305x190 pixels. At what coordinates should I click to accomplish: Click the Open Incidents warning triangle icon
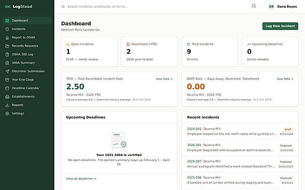tap(68, 44)
